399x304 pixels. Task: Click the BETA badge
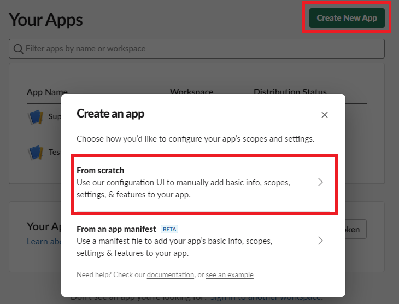pos(169,229)
